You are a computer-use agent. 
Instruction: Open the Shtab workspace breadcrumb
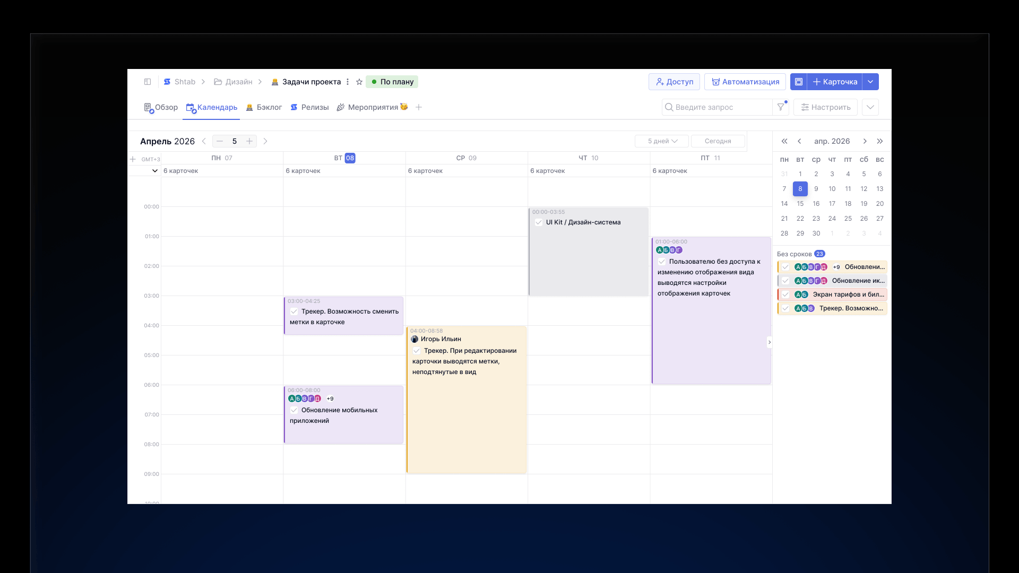[179, 82]
